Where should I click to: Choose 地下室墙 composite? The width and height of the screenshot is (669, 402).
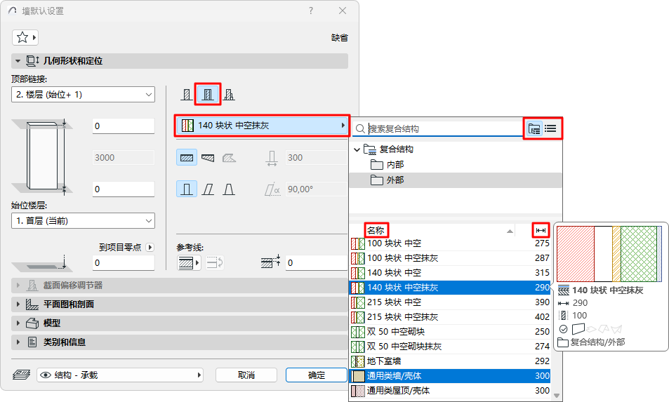click(450, 361)
